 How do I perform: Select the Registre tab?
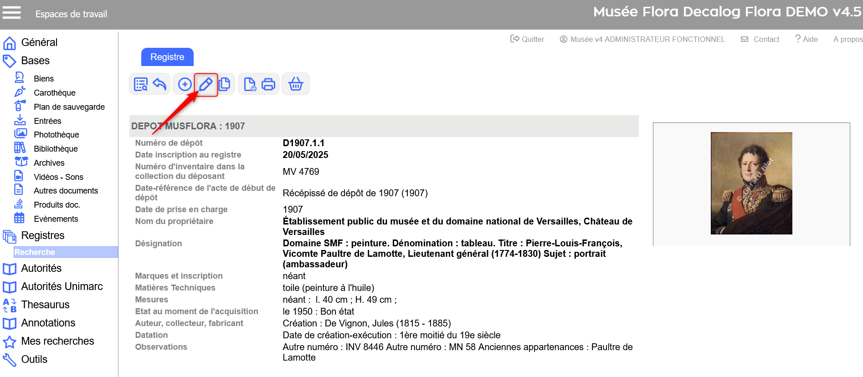tap(167, 57)
